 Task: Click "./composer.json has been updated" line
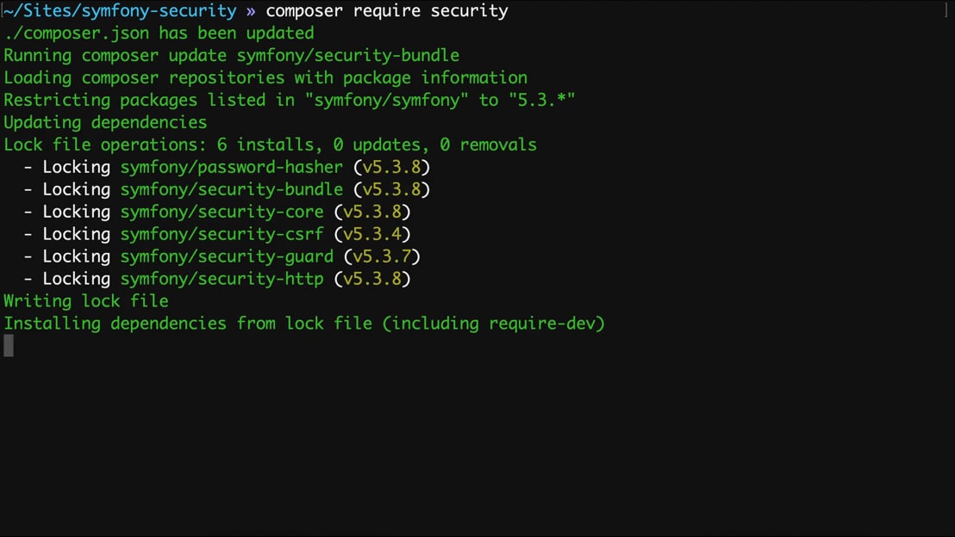[x=159, y=33]
